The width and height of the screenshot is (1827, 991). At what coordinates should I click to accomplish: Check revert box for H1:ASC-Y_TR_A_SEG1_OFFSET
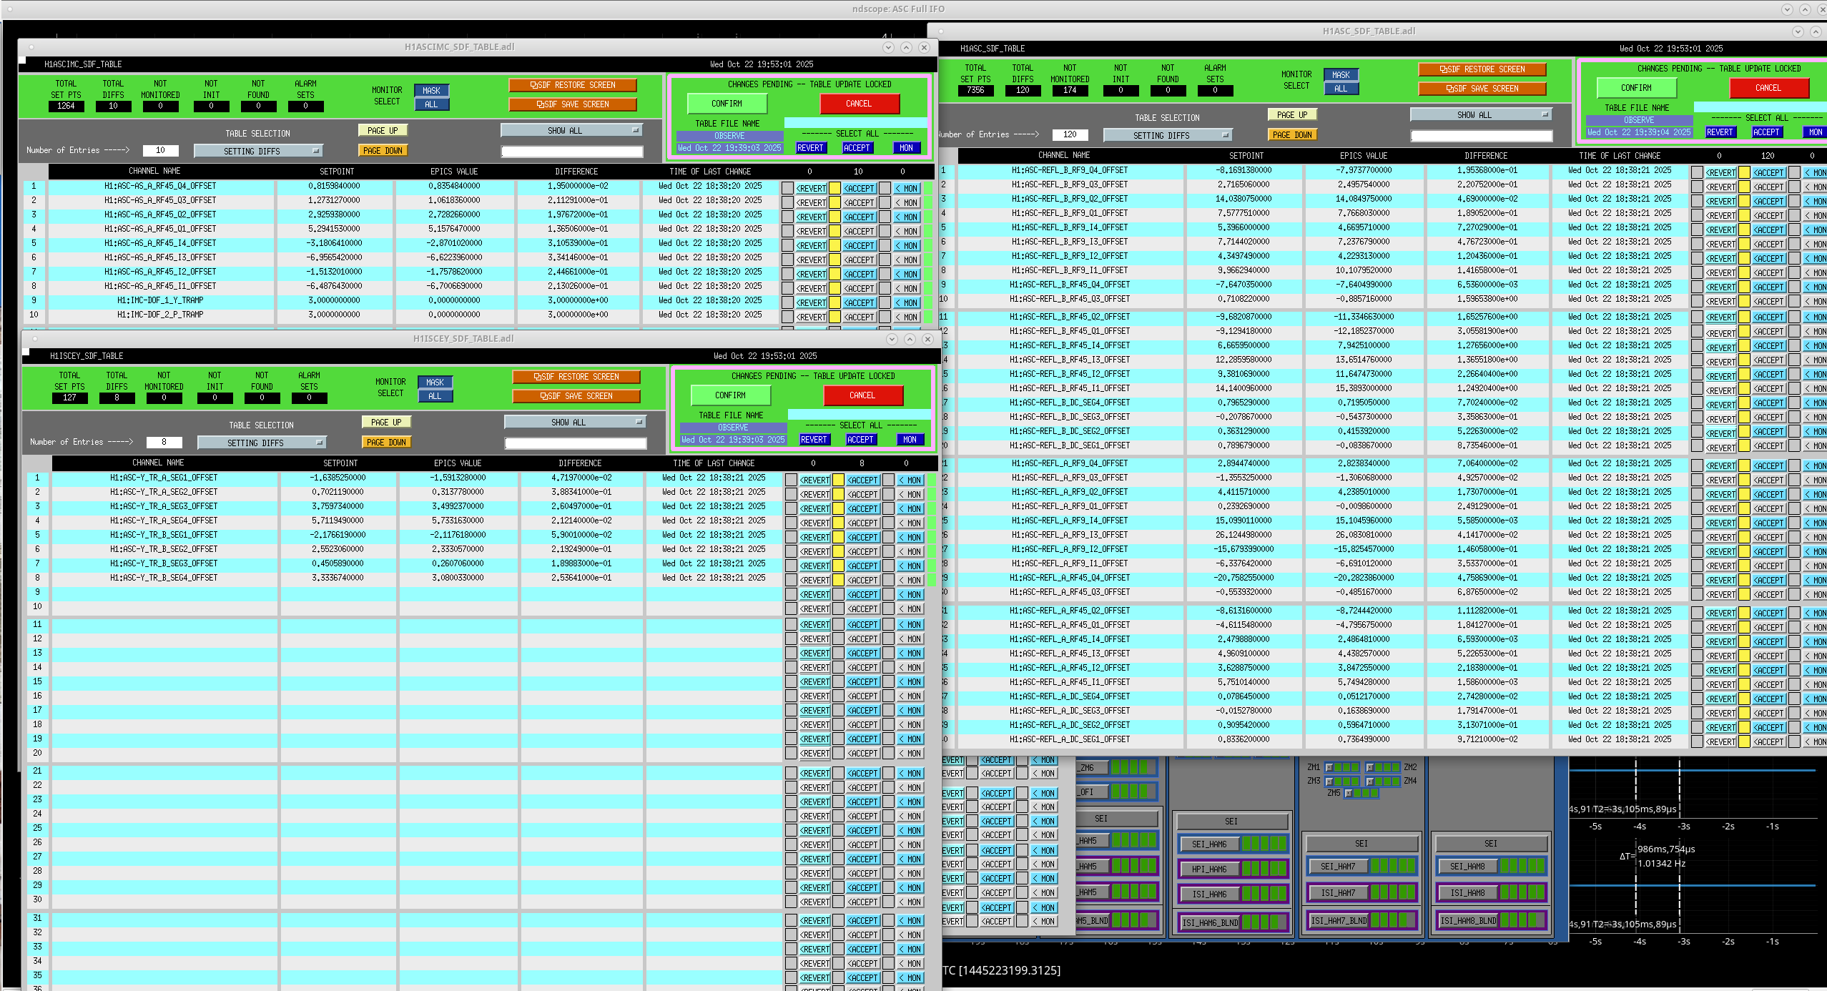coord(791,480)
